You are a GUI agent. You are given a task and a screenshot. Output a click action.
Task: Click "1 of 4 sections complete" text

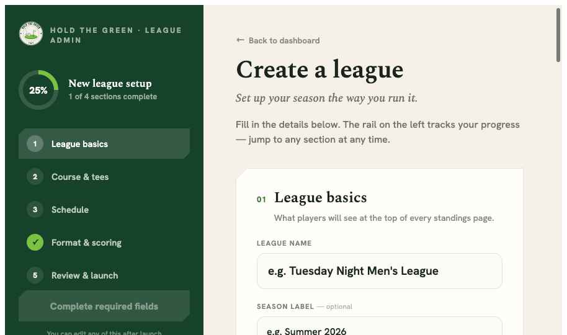[113, 97]
